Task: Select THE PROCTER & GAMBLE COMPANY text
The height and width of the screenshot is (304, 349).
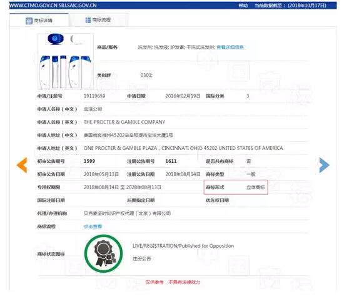Action: [x=124, y=122]
